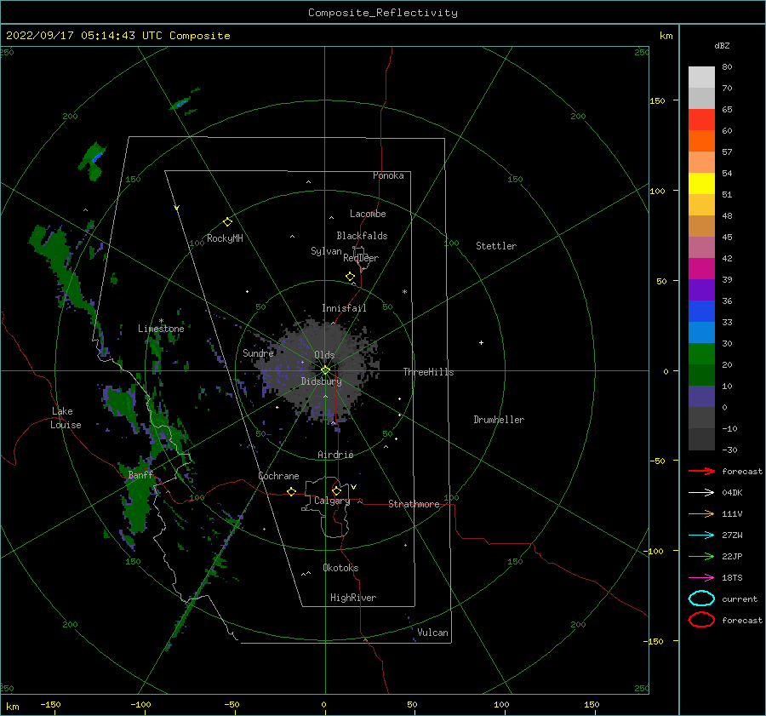Click the Innisfail label

344,308
